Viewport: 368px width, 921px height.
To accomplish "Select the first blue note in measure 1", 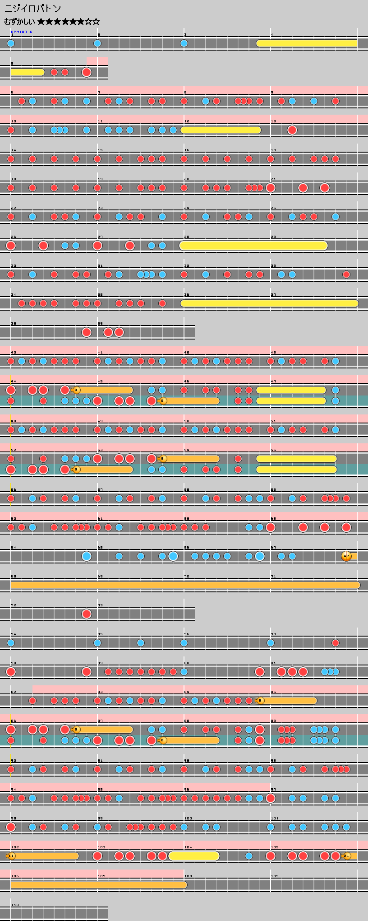I will tap(11, 43).
